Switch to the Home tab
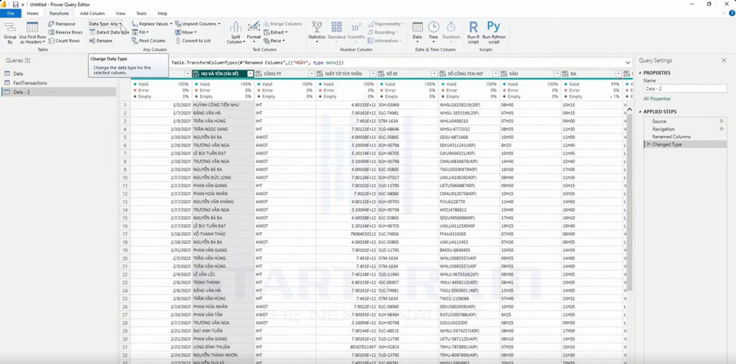 (32, 13)
